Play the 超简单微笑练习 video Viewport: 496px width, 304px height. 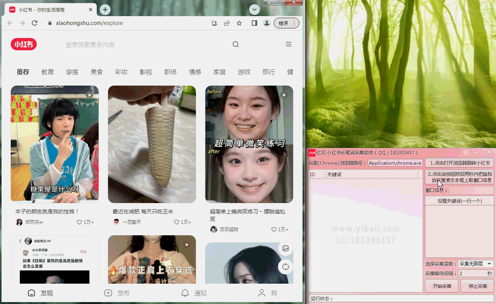[x=284, y=95]
